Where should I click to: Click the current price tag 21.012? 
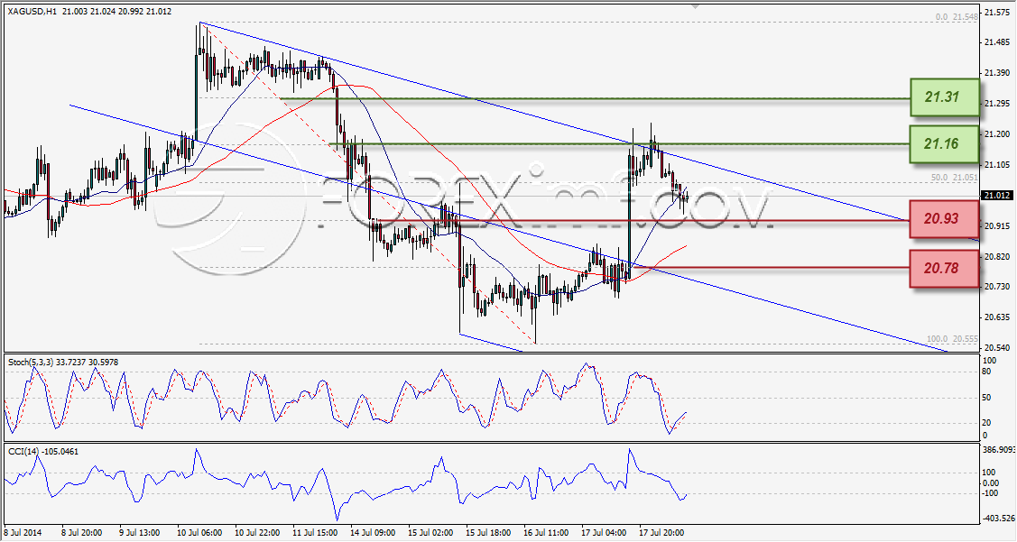tap(997, 195)
